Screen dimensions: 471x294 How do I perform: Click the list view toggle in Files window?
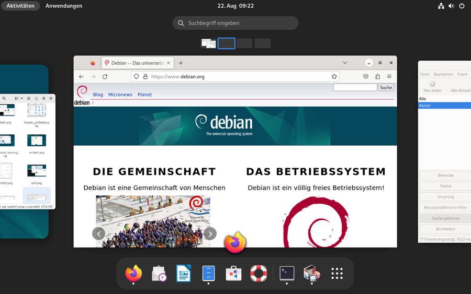pyautogui.click(x=17, y=98)
